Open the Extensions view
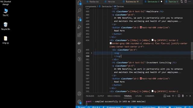 pos(79,35)
